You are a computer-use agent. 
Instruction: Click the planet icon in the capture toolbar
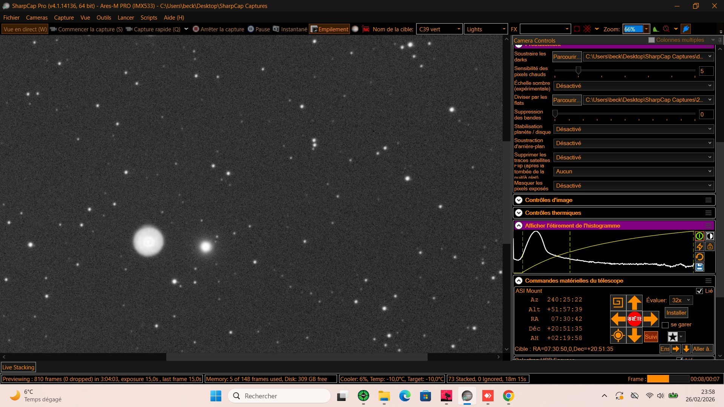355,29
